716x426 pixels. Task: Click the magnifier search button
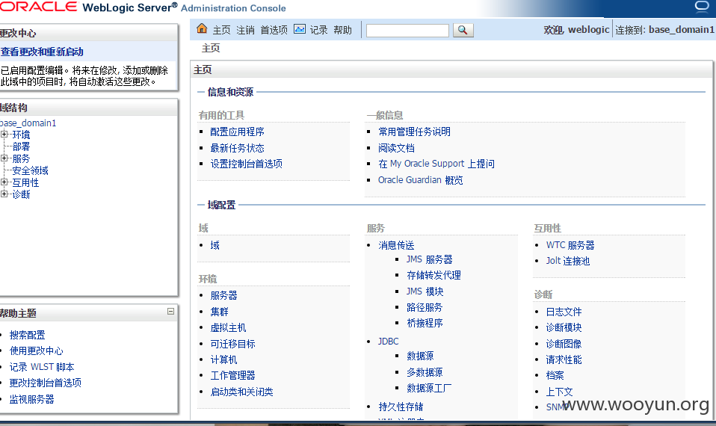[x=463, y=30]
